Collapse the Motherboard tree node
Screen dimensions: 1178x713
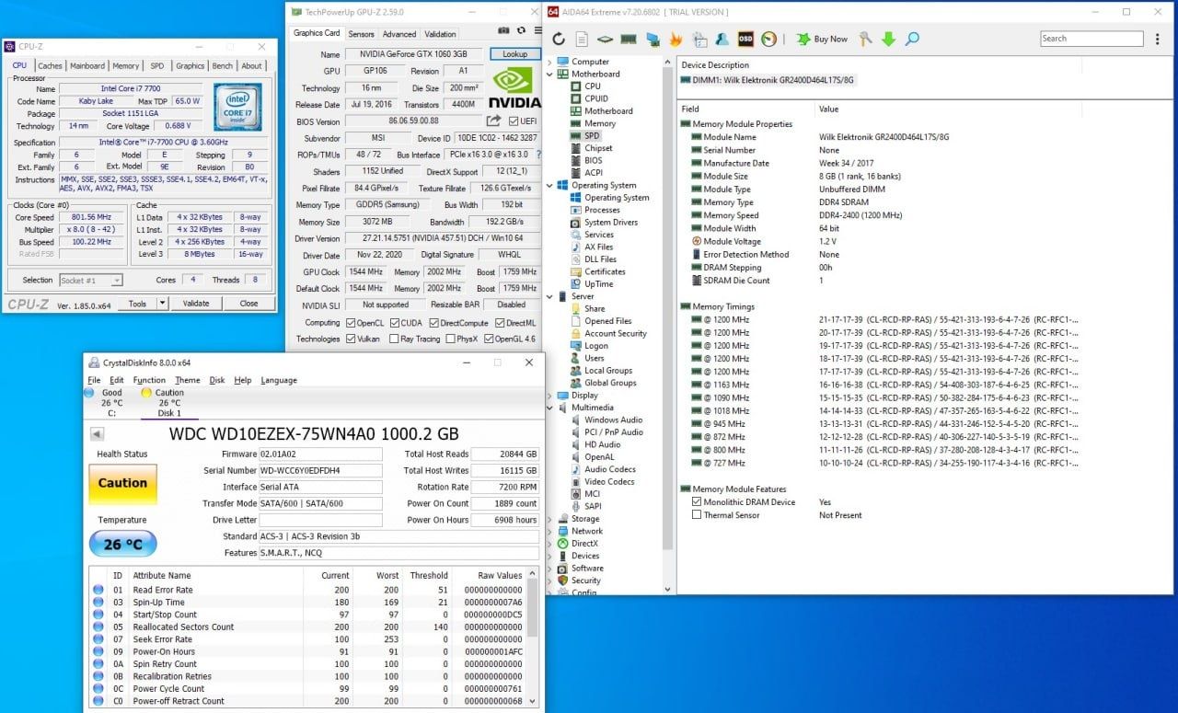tap(550, 74)
